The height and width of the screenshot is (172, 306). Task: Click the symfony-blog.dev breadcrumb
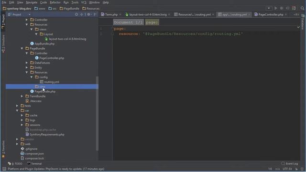click(x=17, y=9)
